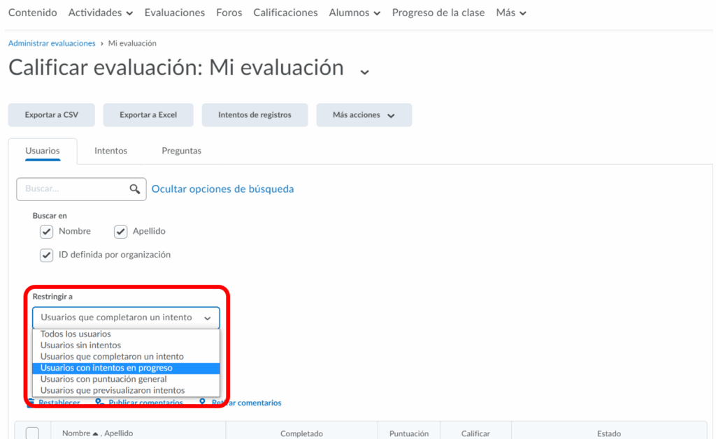The width and height of the screenshot is (716, 439).
Task: Check the select-all rows checkbox
Action: tap(32, 433)
